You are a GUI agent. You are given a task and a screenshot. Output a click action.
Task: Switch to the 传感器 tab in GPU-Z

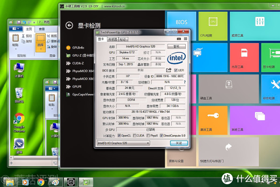pos(112,39)
